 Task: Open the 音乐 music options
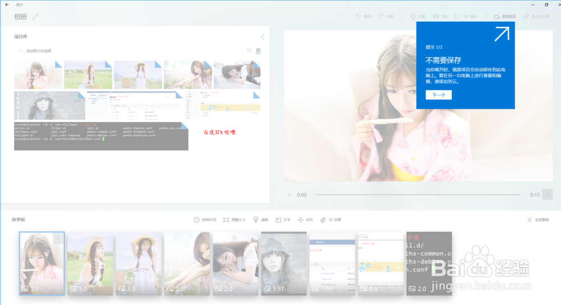pos(440,16)
